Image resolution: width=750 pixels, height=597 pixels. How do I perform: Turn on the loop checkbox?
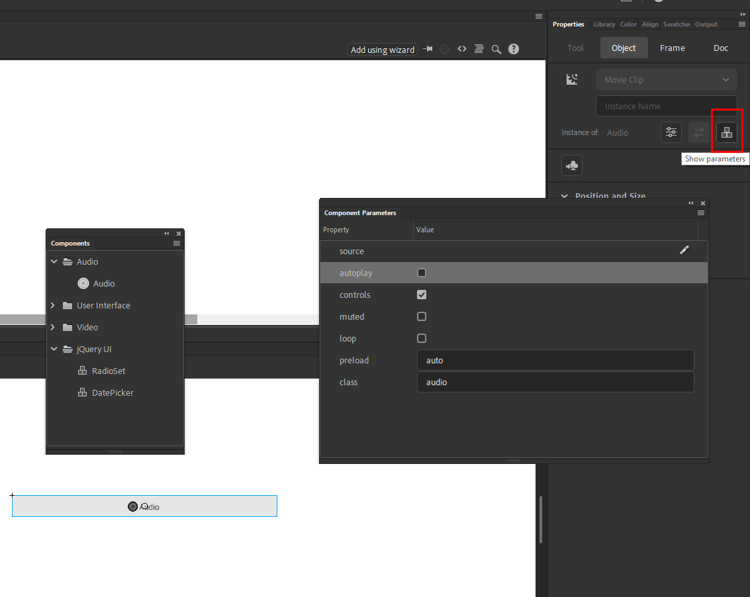click(x=421, y=338)
